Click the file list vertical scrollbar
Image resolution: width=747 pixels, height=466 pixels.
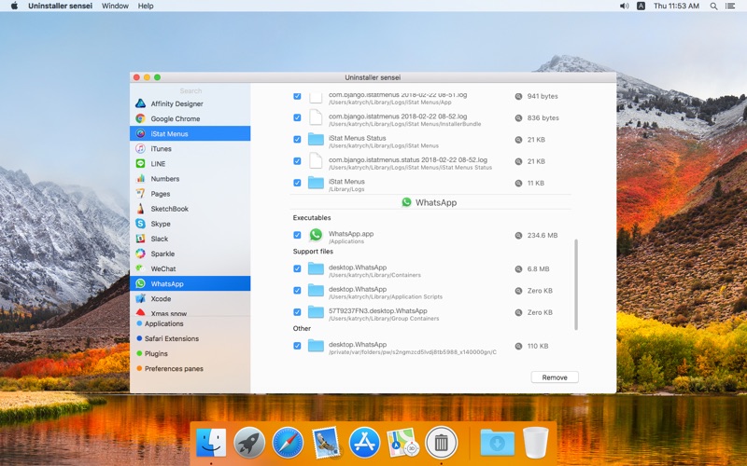coord(575,284)
